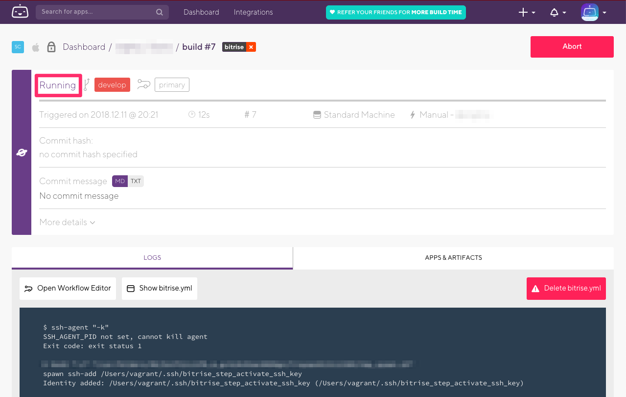The width and height of the screenshot is (626, 397).
Task: Go to Dashboard breadcrumb link
Action: [84, 47]
